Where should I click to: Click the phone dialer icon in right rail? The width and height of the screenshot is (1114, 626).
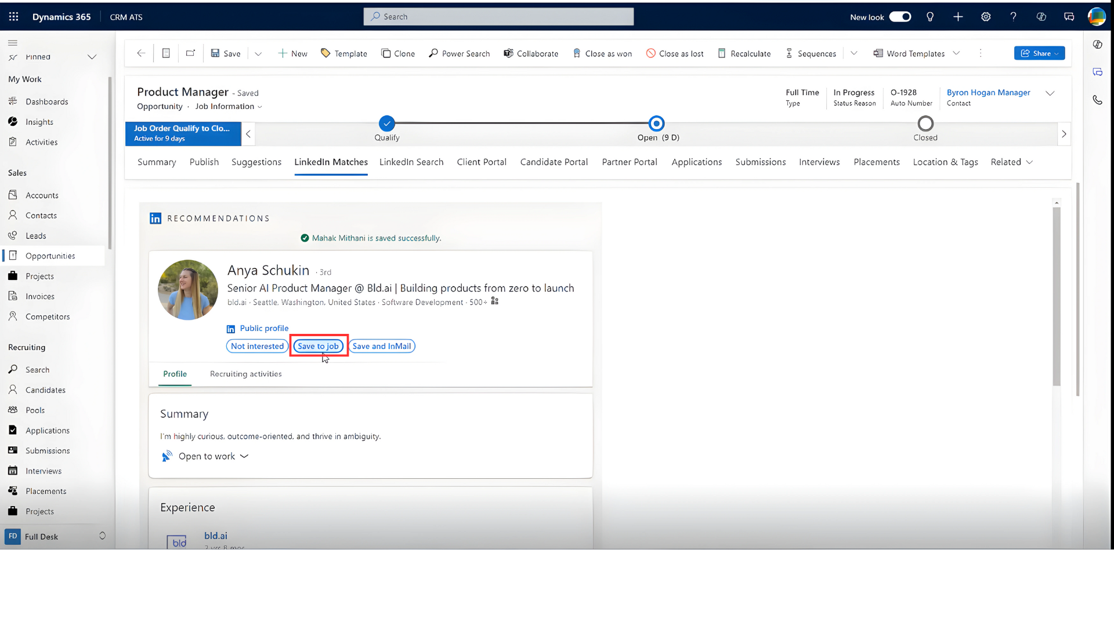coord(1097,100)
